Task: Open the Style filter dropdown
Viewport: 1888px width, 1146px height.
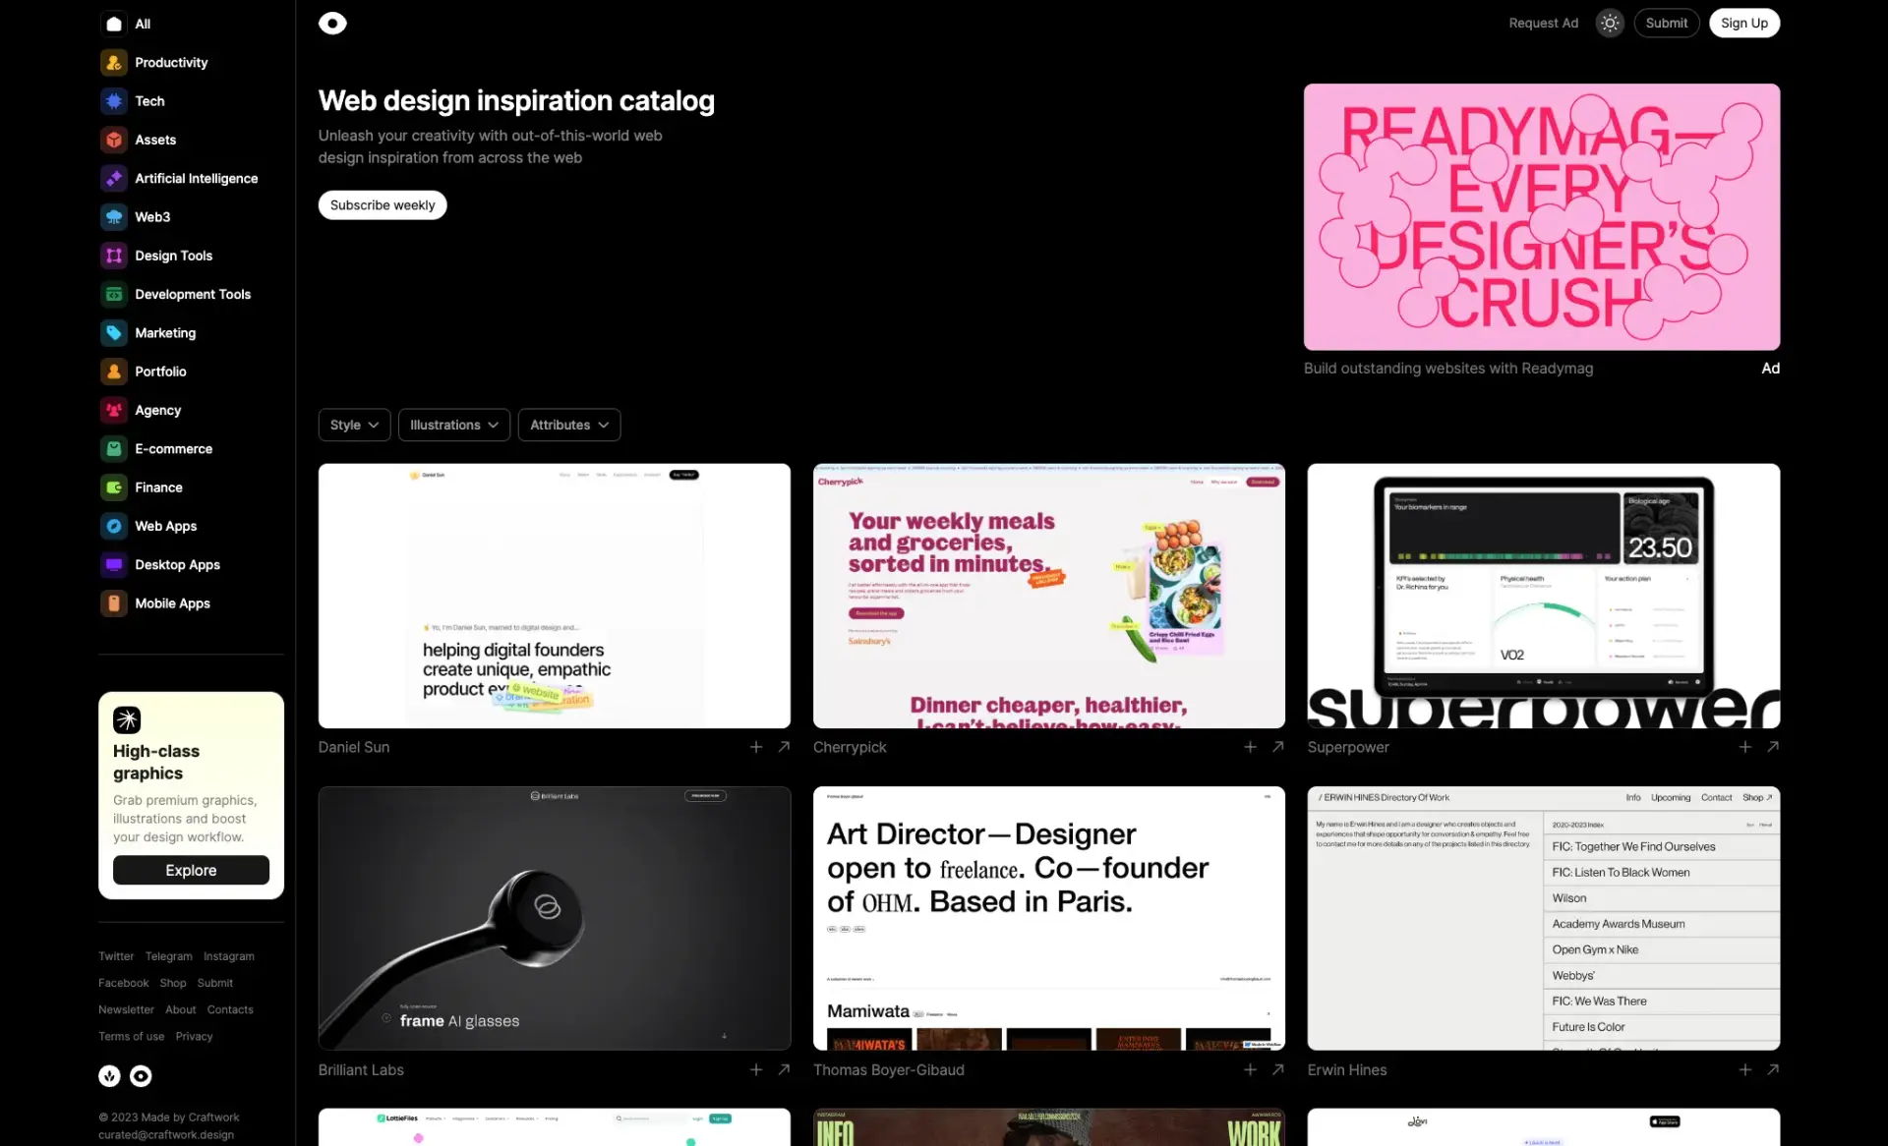Action: [x=353, y=425]
